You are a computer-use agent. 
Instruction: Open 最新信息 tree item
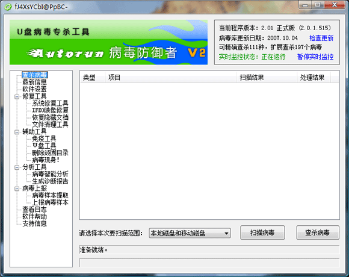(34, 82)
